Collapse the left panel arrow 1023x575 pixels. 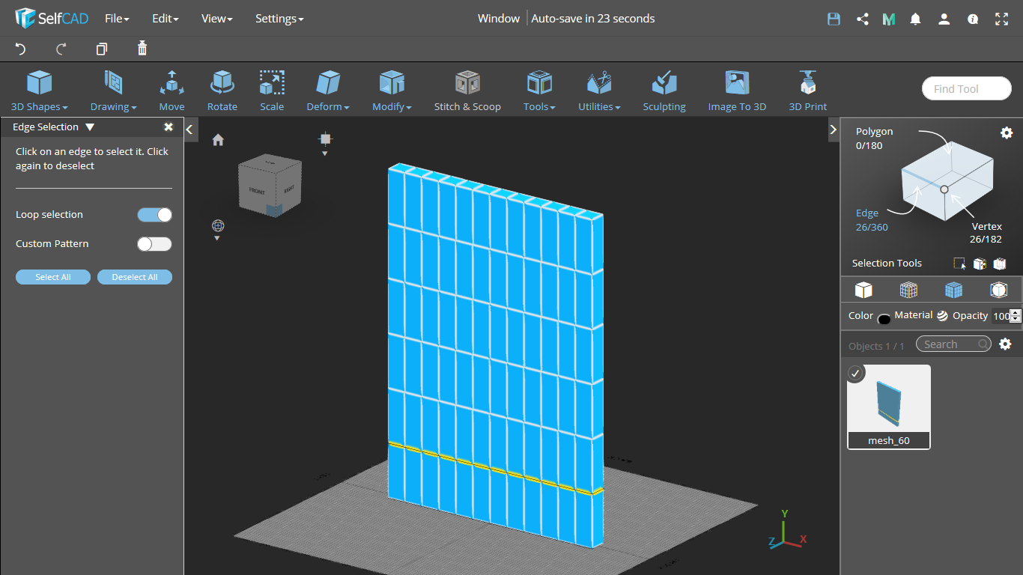pyautogui.click(x=189, y=130)
